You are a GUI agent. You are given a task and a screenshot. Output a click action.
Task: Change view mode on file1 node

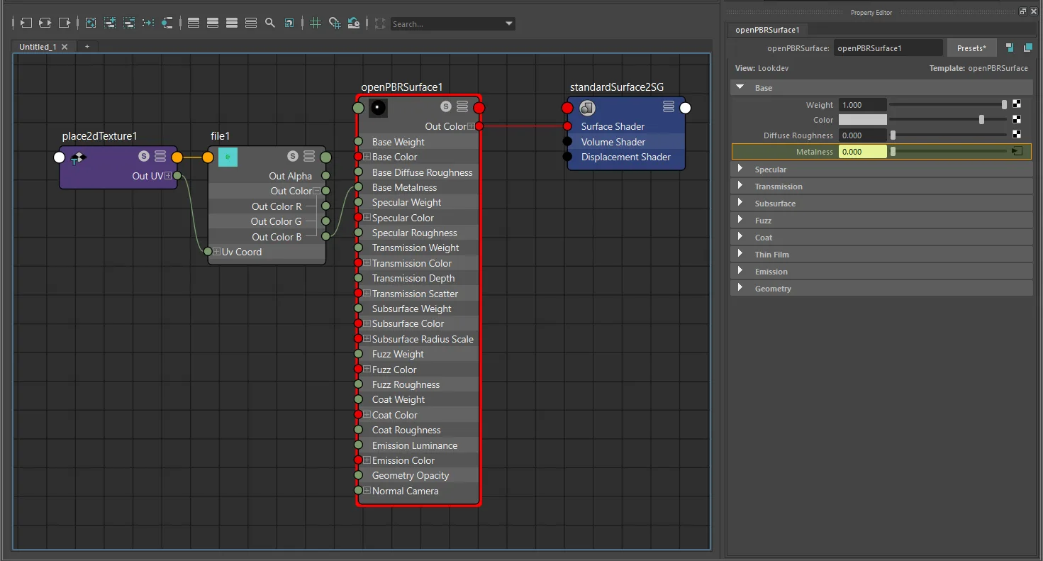click(x=309, y=156)
